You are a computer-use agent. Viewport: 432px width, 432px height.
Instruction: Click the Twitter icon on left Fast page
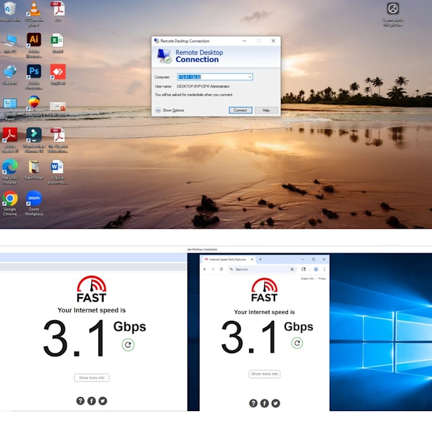coord(103,401)
